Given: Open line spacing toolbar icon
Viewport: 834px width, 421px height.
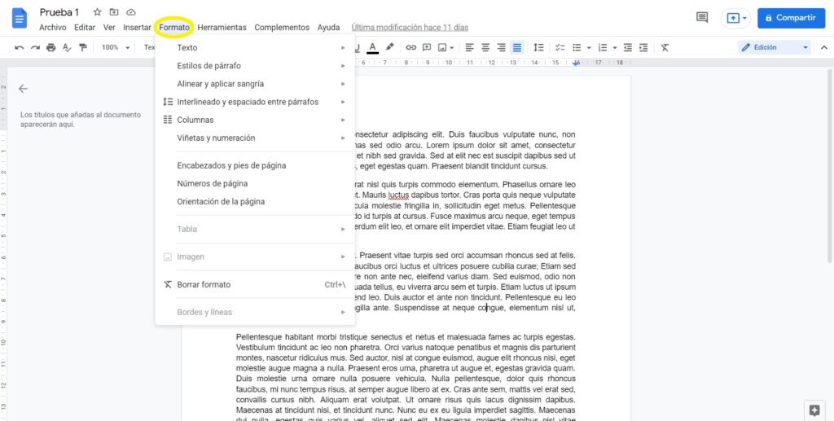Looking at the screenshot, I should point(539,47).
